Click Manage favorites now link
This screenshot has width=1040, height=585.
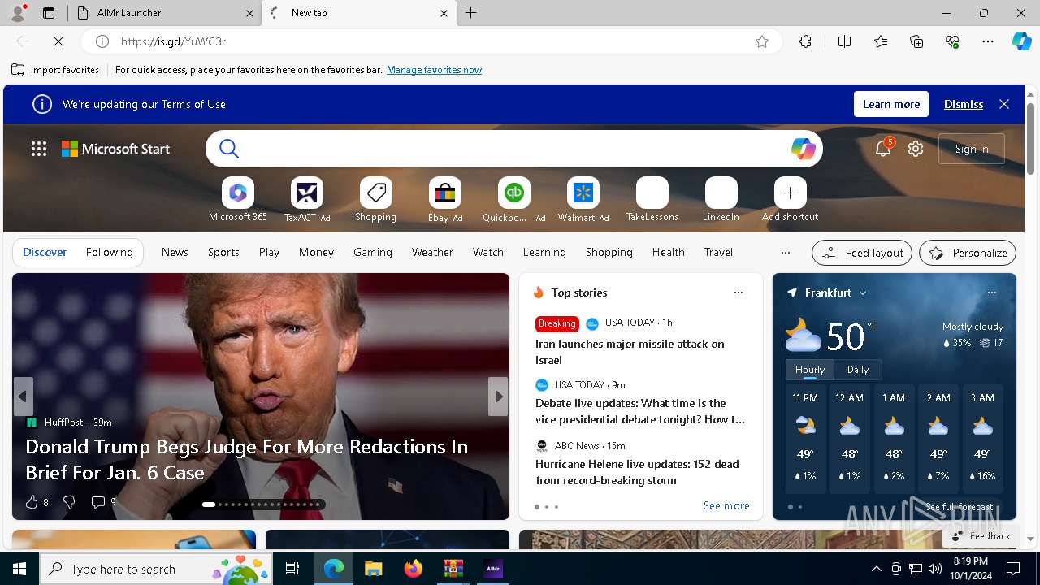tap(434, 70)
